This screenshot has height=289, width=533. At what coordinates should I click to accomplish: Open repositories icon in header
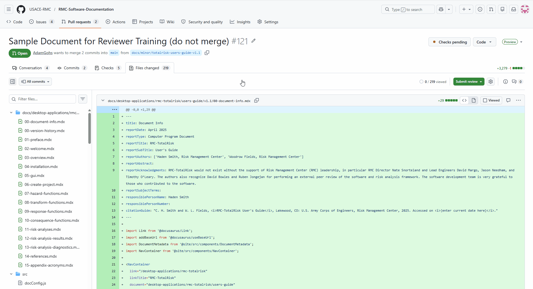click(x=502, y=9)
